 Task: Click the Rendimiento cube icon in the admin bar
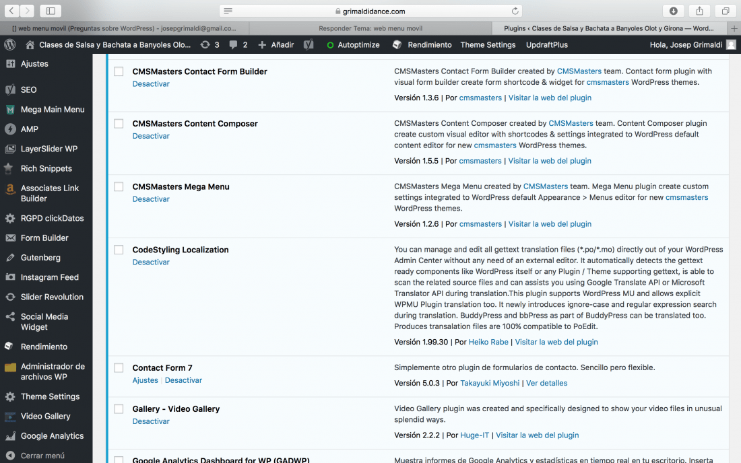[x=397, y=45]
